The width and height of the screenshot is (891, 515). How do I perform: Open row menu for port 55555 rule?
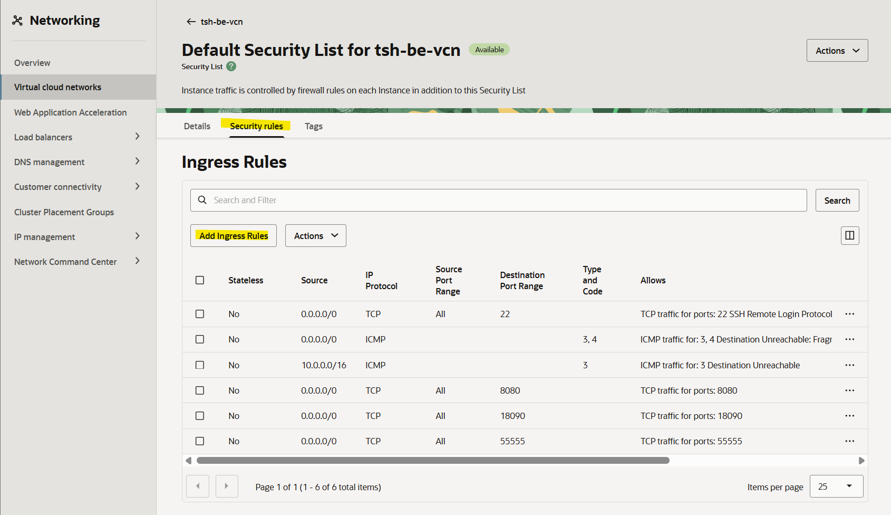(x=849, y=441)
